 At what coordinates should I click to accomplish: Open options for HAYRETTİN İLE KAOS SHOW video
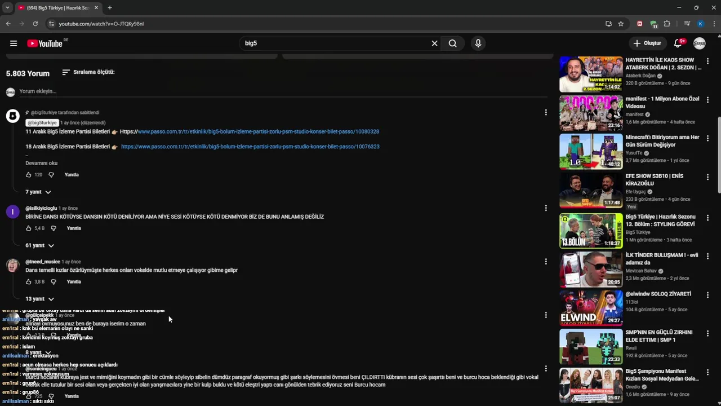click(x=708, y=61)
